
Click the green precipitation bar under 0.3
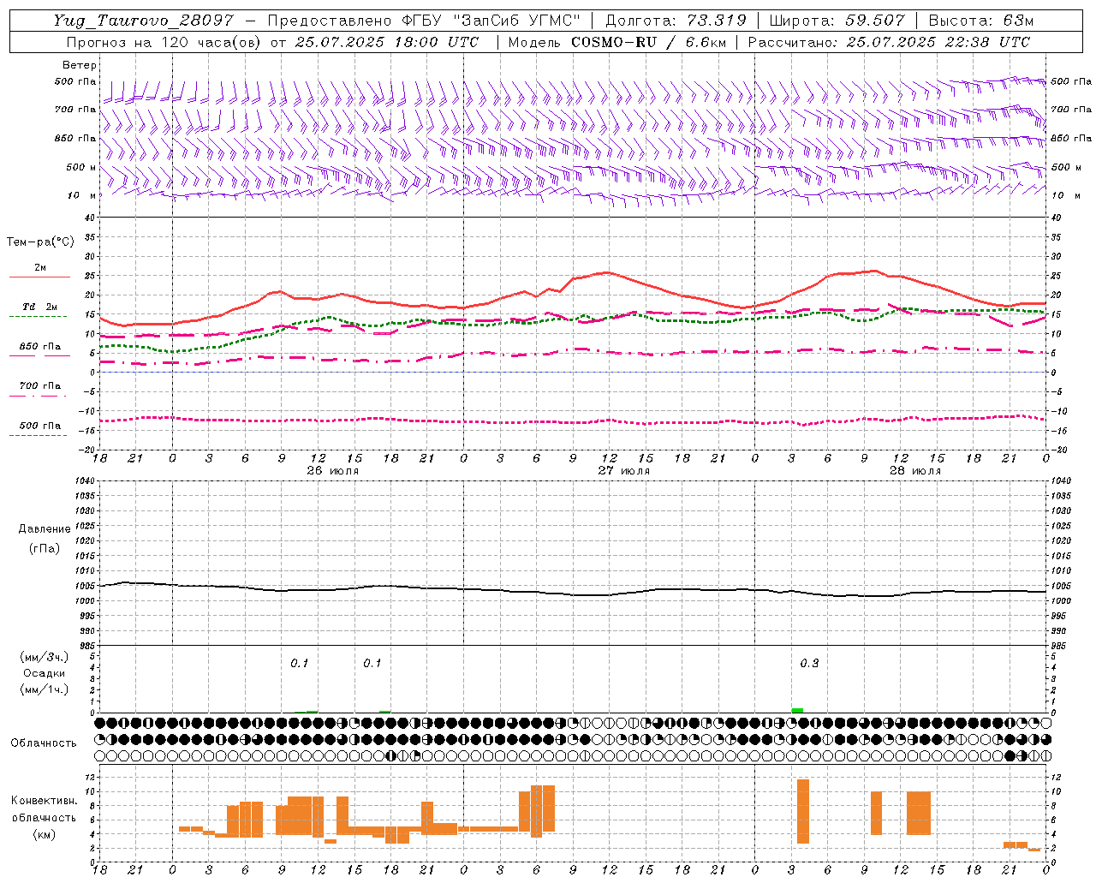point(798,710)
